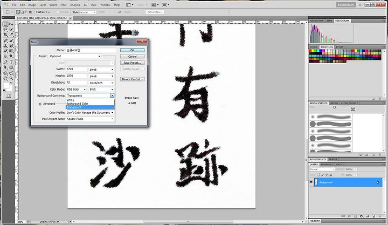This screenshot has height=225, width=388.
Task: Toggle Quick Mask mode
Action: 9,96
